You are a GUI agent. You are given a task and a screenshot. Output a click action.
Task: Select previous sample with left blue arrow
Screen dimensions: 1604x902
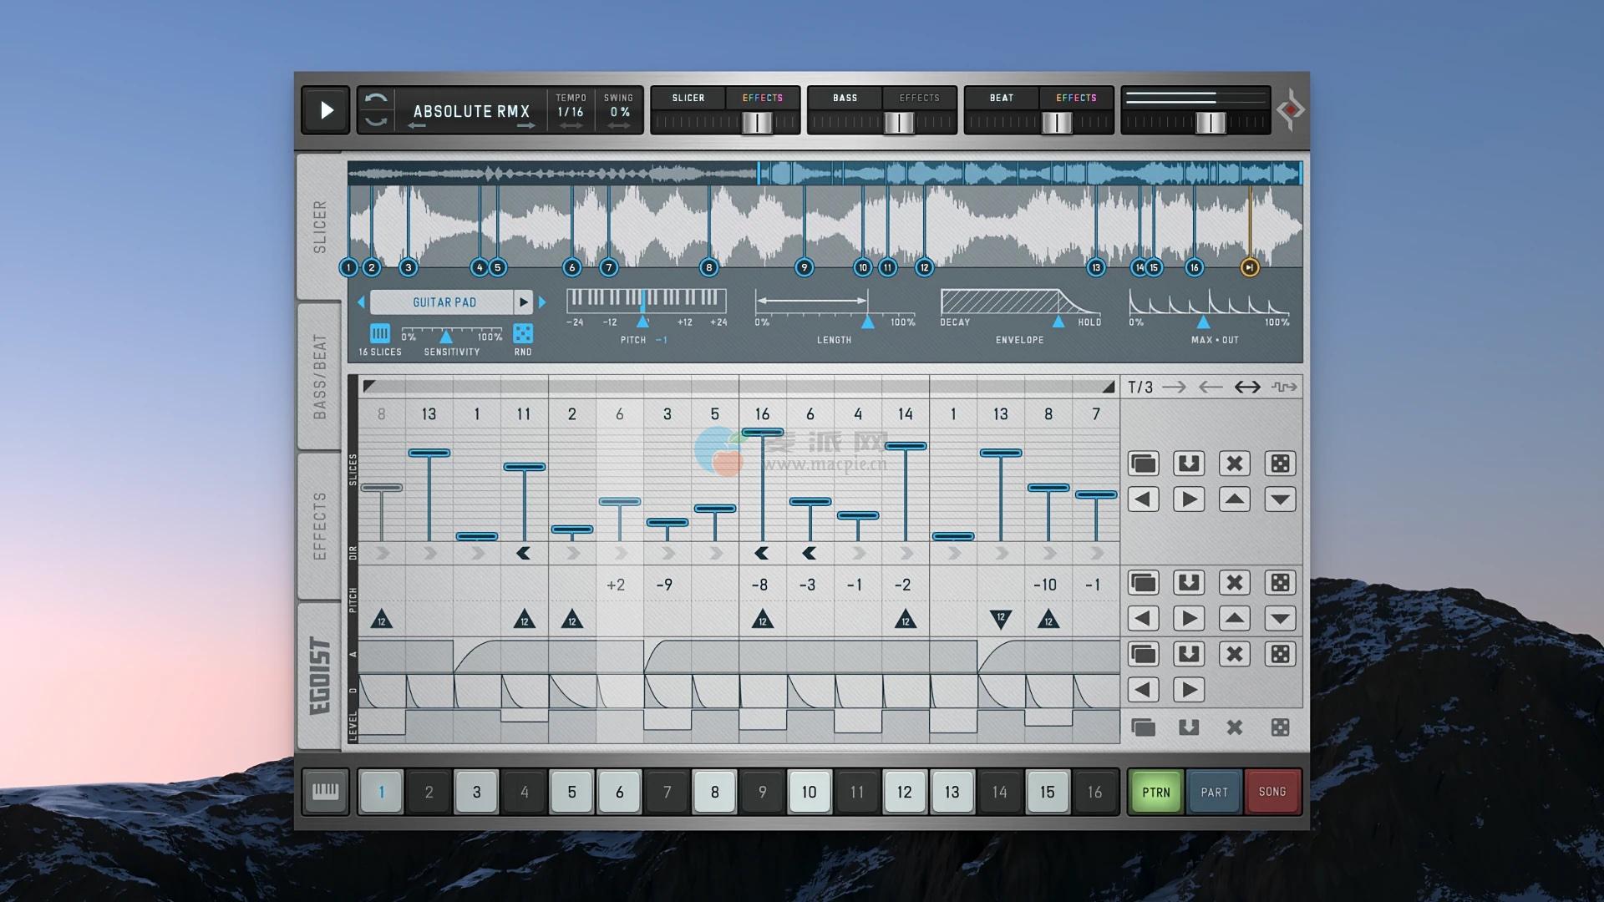click(x=361, y=302)
